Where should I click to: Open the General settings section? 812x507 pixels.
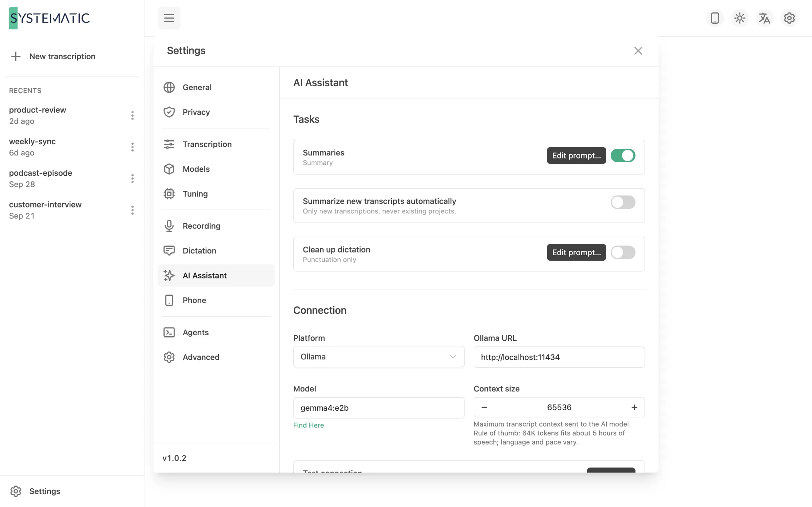216,87
